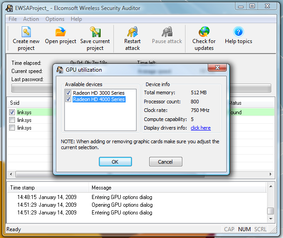Close the GPU utilization dialog
The width and height of the screenshot is (283, 238).
217,68
